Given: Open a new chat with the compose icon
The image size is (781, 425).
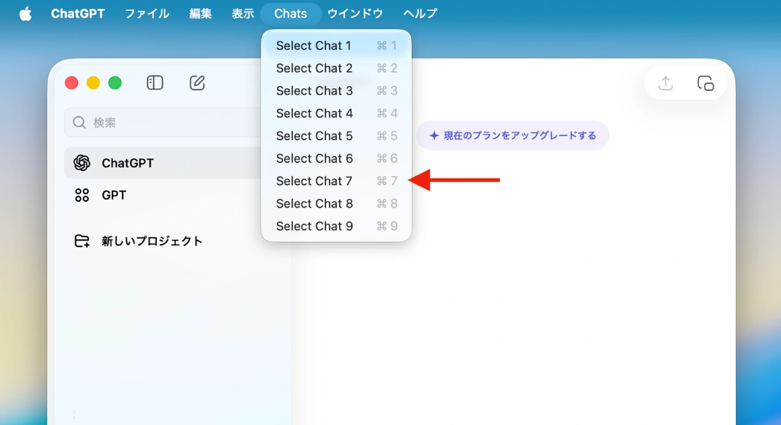Looking at the screenshot, I should [196, 82].
